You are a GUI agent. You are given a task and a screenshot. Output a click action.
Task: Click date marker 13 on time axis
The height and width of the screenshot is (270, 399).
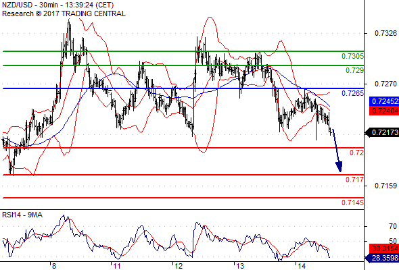[x=240, y=266]
